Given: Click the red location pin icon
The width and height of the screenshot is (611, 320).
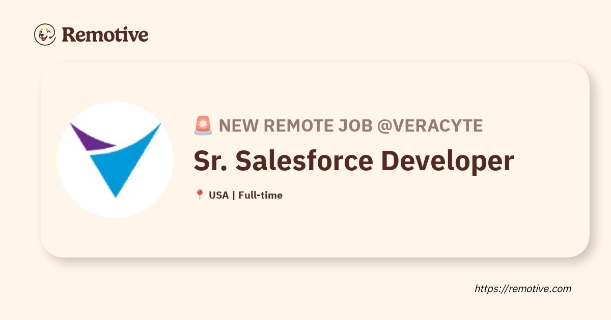Looking at the screenshot, I should click(200, 195).
